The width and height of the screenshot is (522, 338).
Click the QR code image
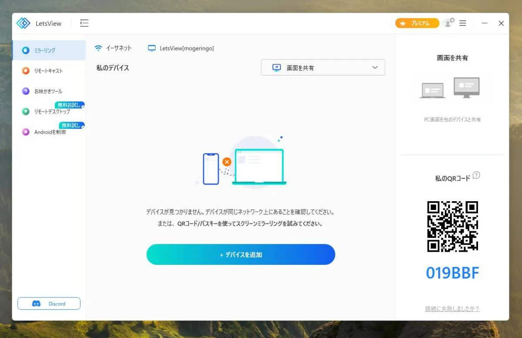coord(452,226)
